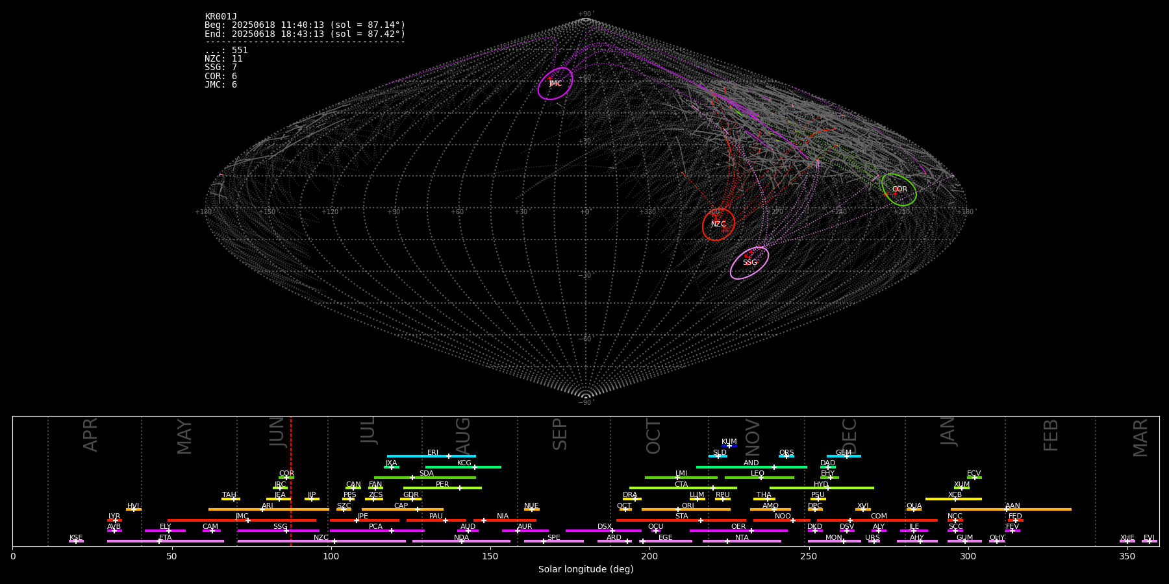Click the CAP shower label in the timeline
Viewport: 1169px width, 584px height.
(x=401, y=506)
